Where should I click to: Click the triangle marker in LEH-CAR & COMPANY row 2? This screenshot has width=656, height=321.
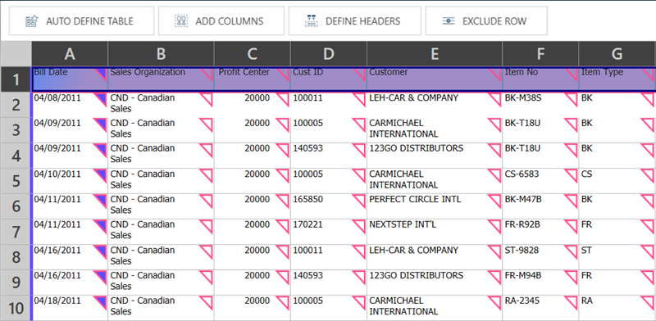[x=494, y=100]
